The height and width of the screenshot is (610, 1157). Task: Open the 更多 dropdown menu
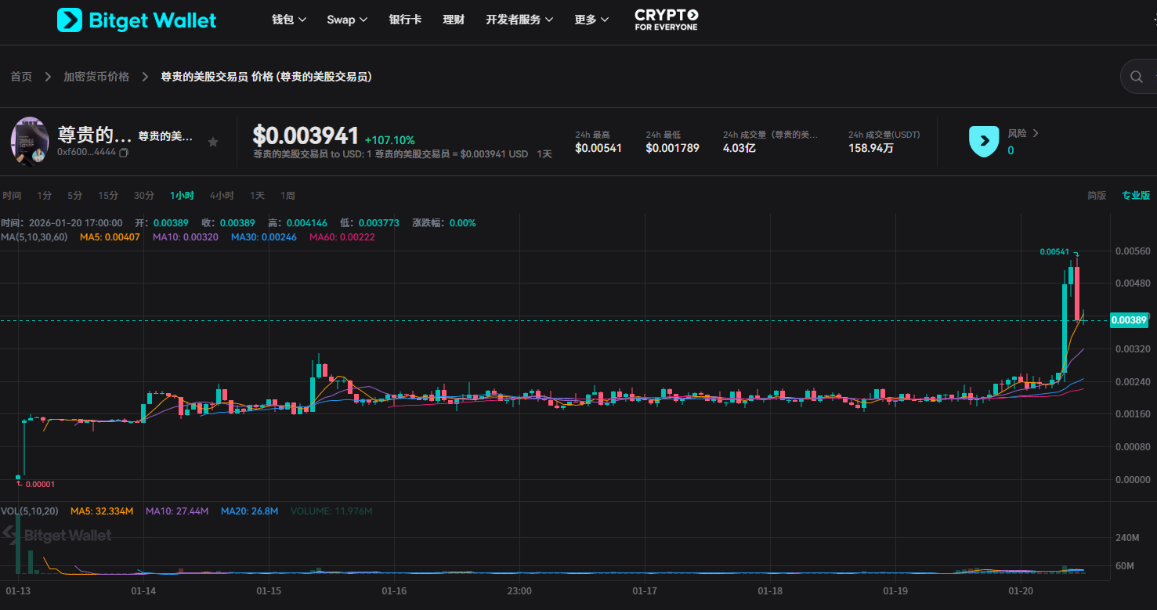[591, 20]
